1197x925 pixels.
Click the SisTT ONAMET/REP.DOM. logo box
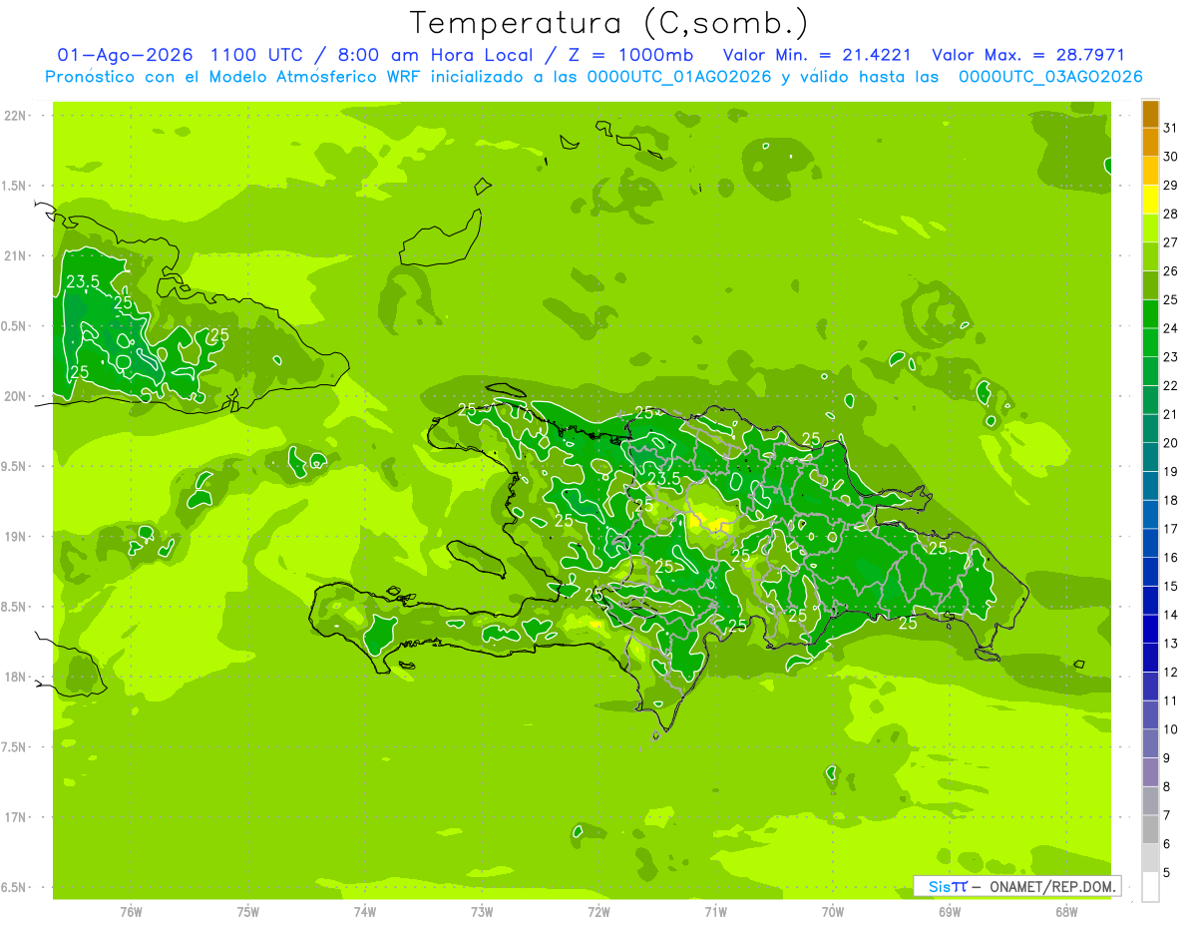[x=1016, y=886]
